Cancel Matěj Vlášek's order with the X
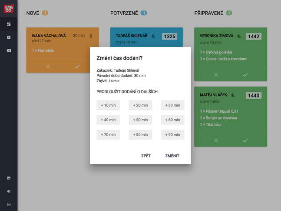Viewport: 281px width, 211px height. [x=216, y=141]
